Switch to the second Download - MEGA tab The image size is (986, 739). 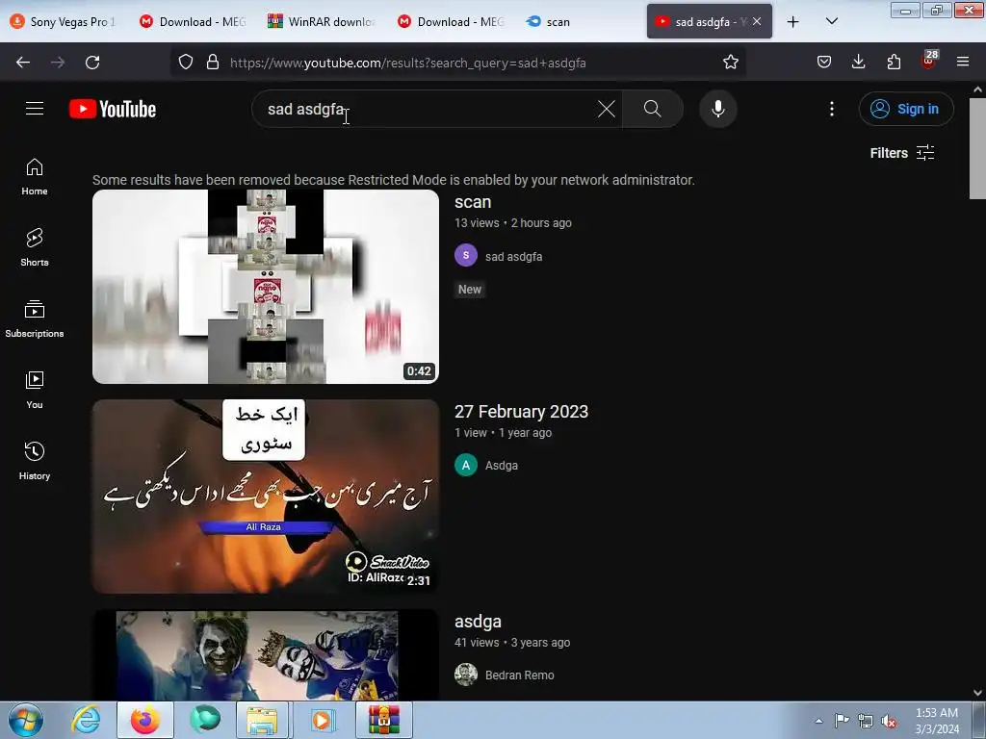tap(452, 21)
